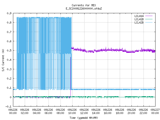Click the 091226 00:00 time tick label
Viewport: 160px width, 120px height.
click(13, 111)
